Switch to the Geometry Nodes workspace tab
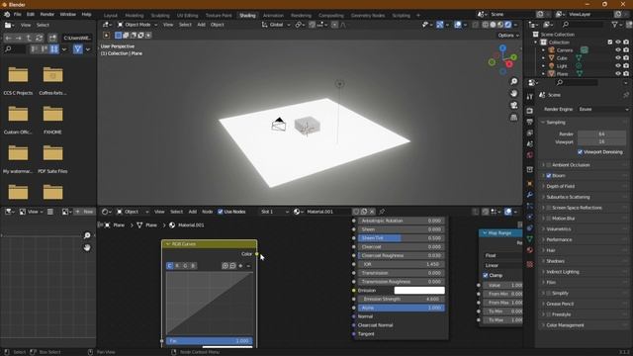 [368, 16]
